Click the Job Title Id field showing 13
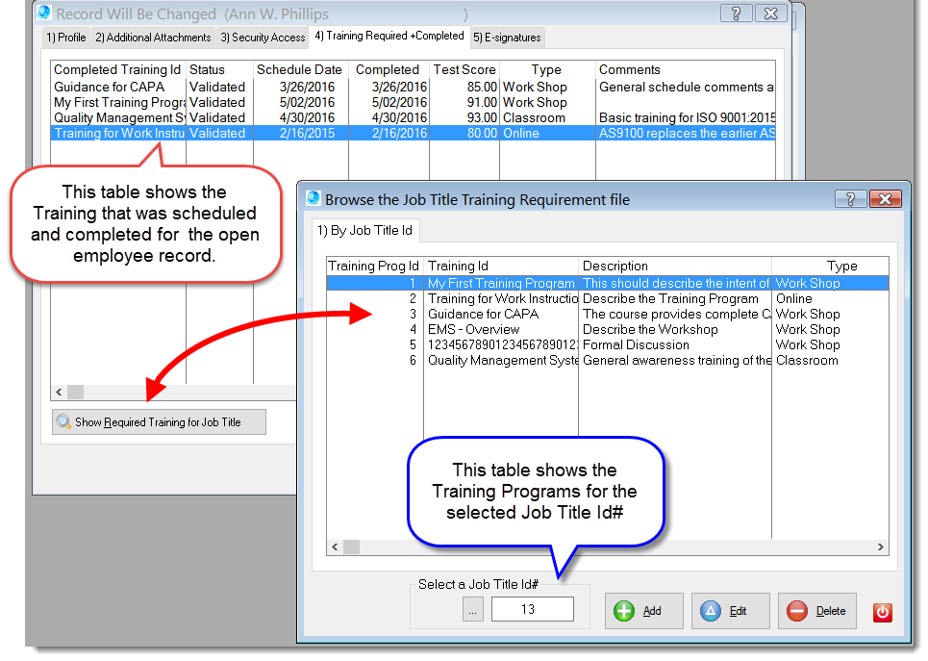 531,608
